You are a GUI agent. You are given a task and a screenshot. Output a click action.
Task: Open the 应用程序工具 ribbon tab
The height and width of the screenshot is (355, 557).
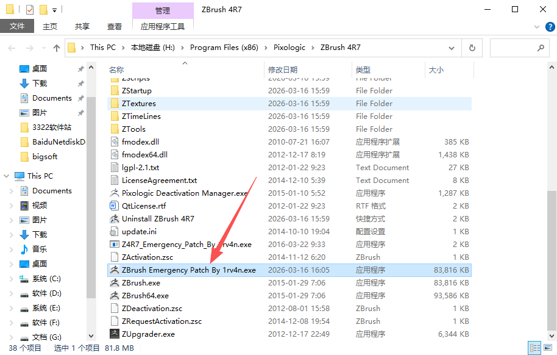click(163, 26)
